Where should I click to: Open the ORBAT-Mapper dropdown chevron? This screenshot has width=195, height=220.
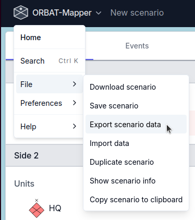[x=99, y=13]
